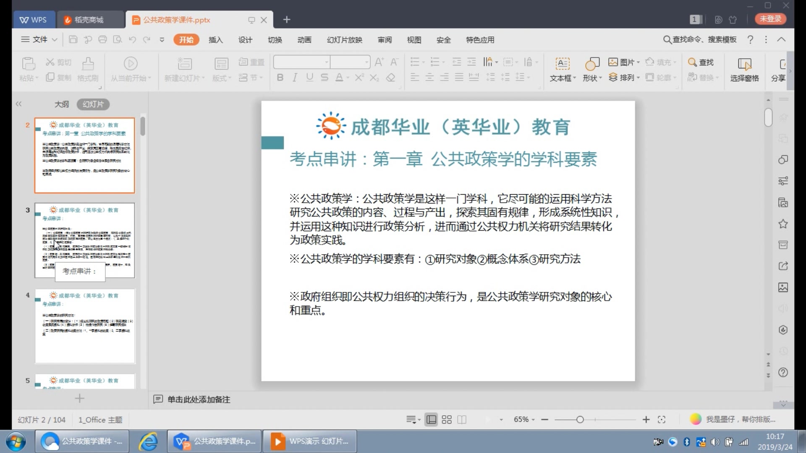
Task: Open the 文件 menu dropdown
Action: tap(39, 39)
